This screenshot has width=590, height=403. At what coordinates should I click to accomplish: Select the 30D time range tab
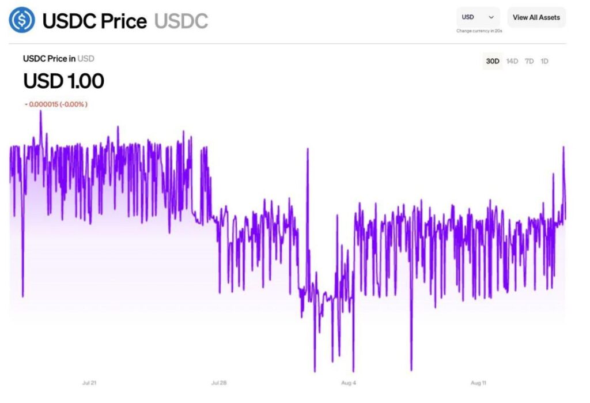(x=493, y=61)
